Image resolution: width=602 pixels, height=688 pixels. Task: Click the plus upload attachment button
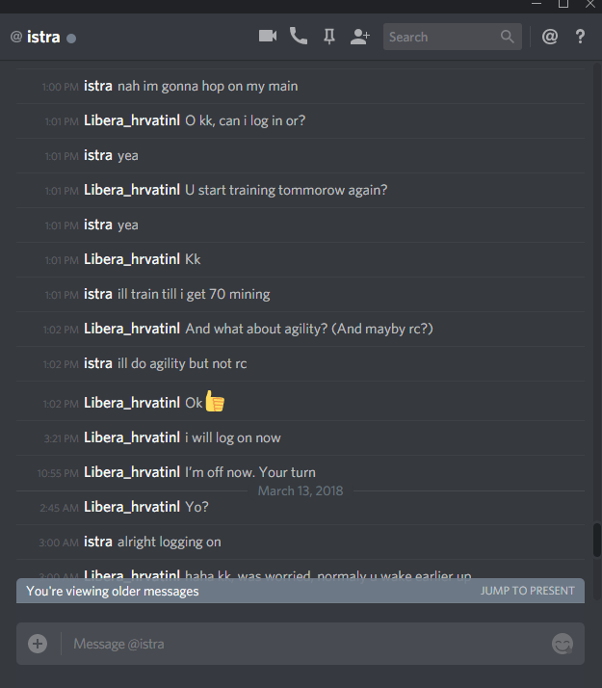coord(38,644)
